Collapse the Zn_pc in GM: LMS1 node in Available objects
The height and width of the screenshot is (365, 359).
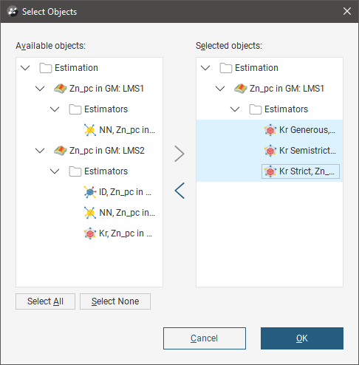point(40,89)
